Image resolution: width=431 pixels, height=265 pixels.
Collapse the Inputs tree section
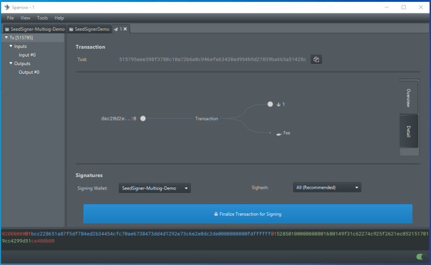tap(10, 46)
